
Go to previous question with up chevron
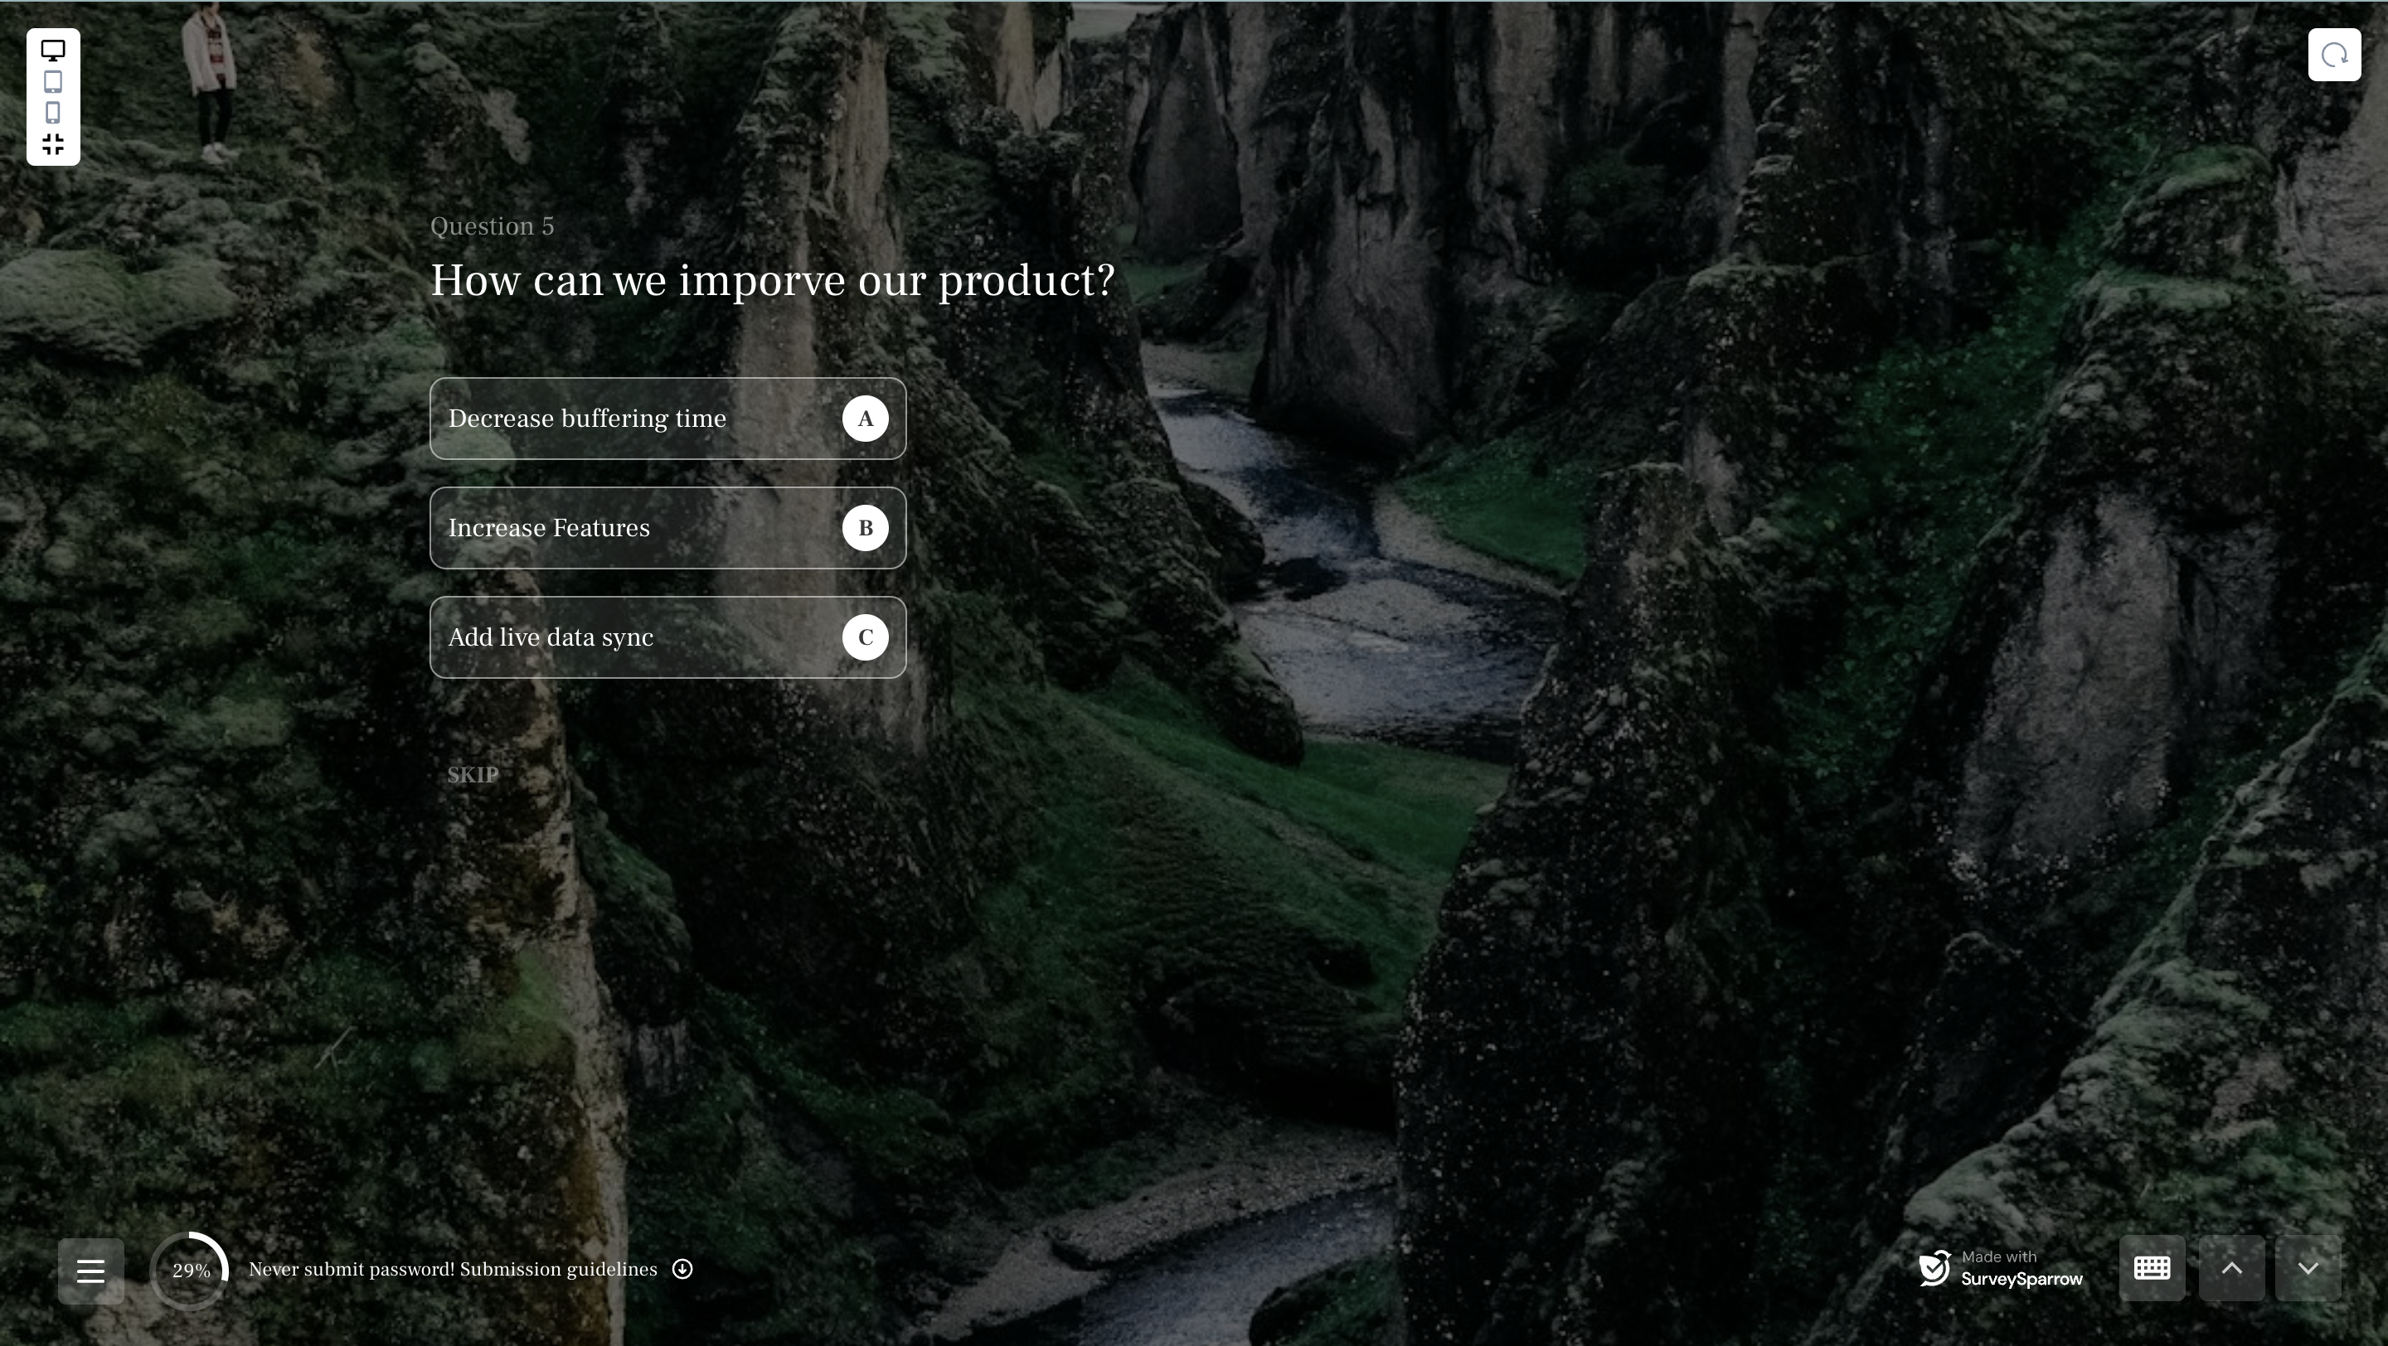pyautogui.click(x=2231, y=1268)
